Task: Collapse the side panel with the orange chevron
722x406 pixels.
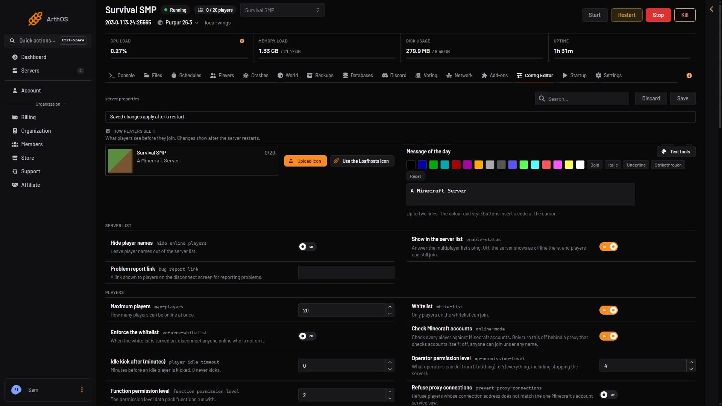Action: [x=711, y=9]
